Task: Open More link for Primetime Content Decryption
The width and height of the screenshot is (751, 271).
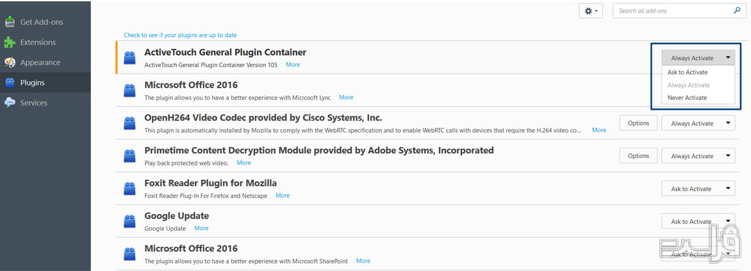Action: click(243, 162)
